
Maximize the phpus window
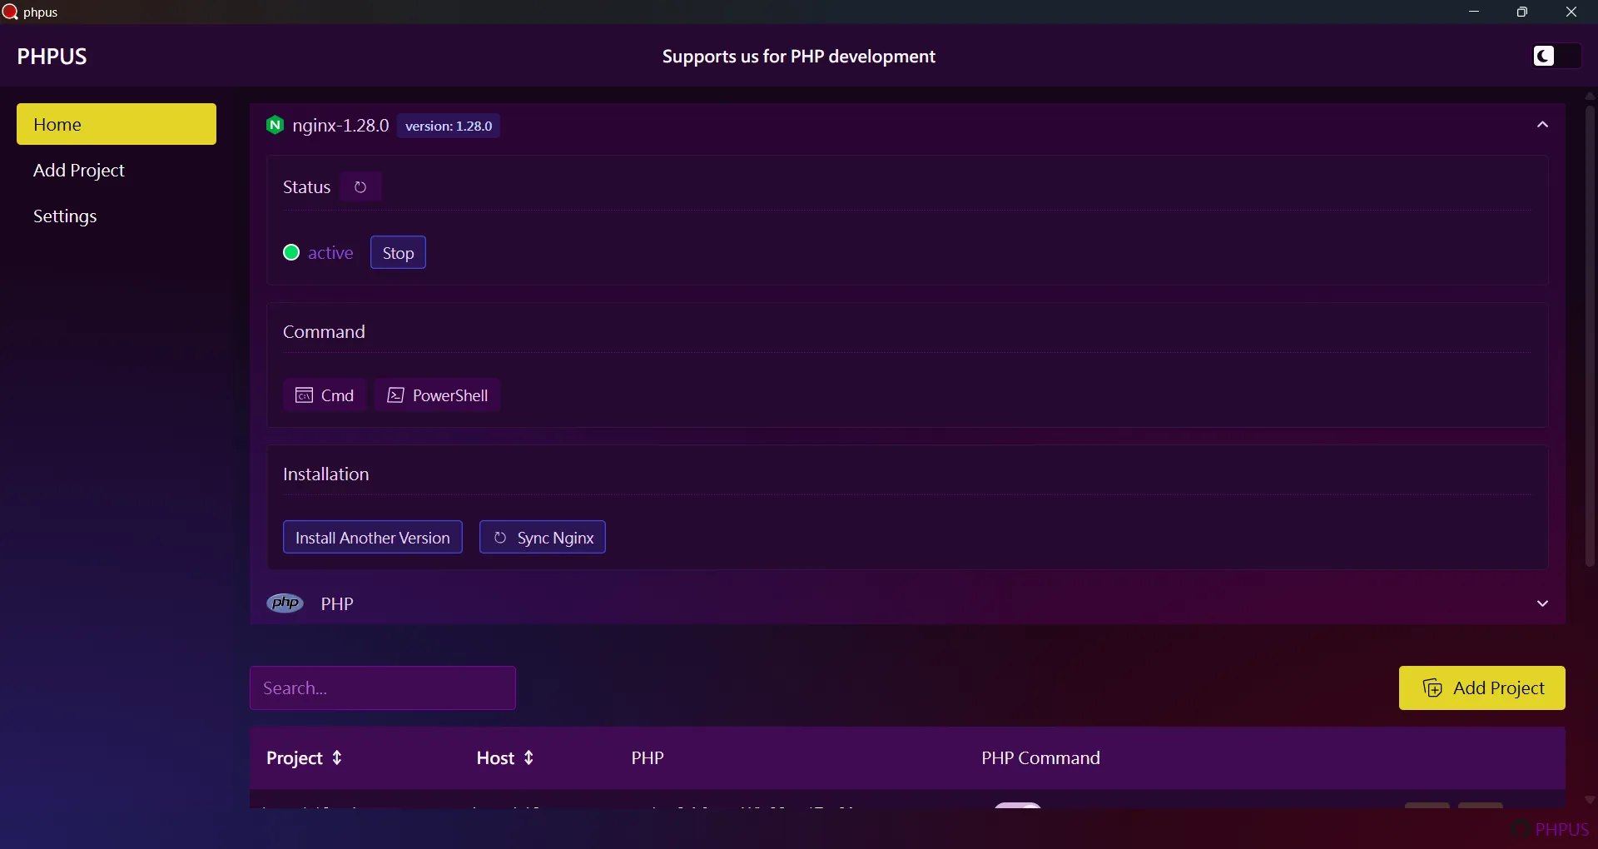[x=1522, y=12]
